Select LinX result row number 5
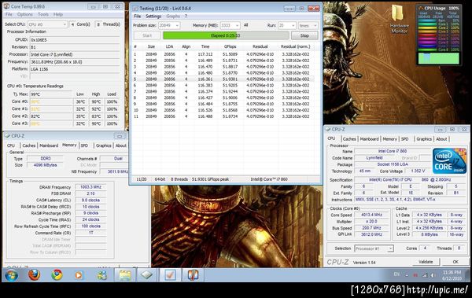This screenshot has height=298, width=472. click(223, 79)
